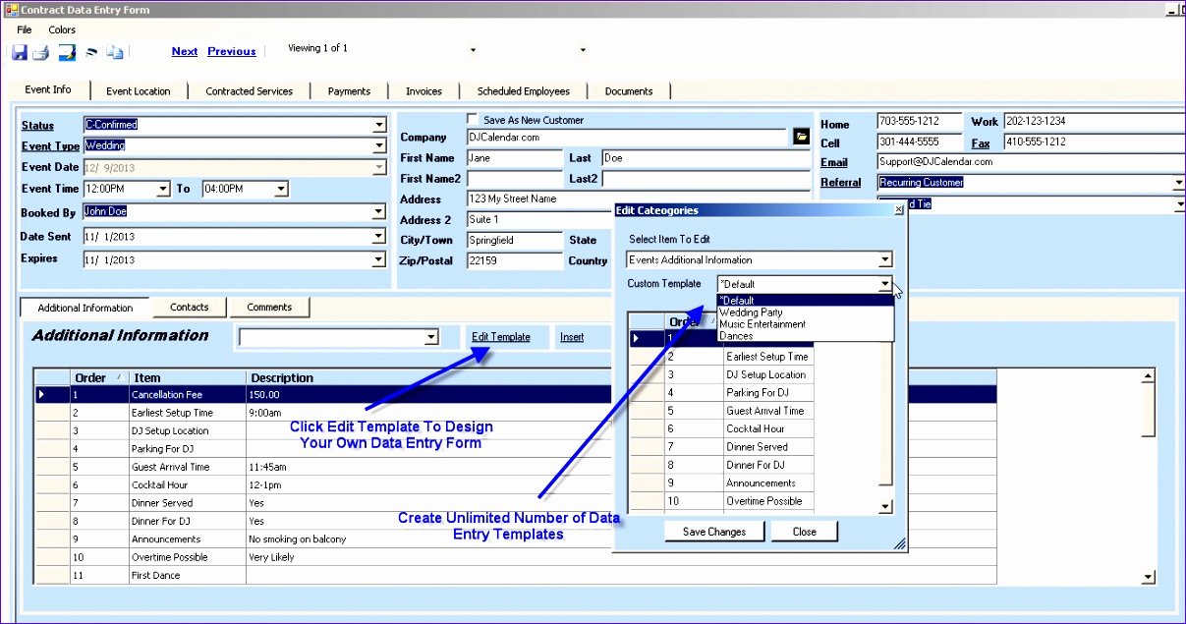The image size is (1186, 624).
Task: Click the Guest Arrival Time 11:45am cell
Action: pyautogui.click(x=621, y=468)
